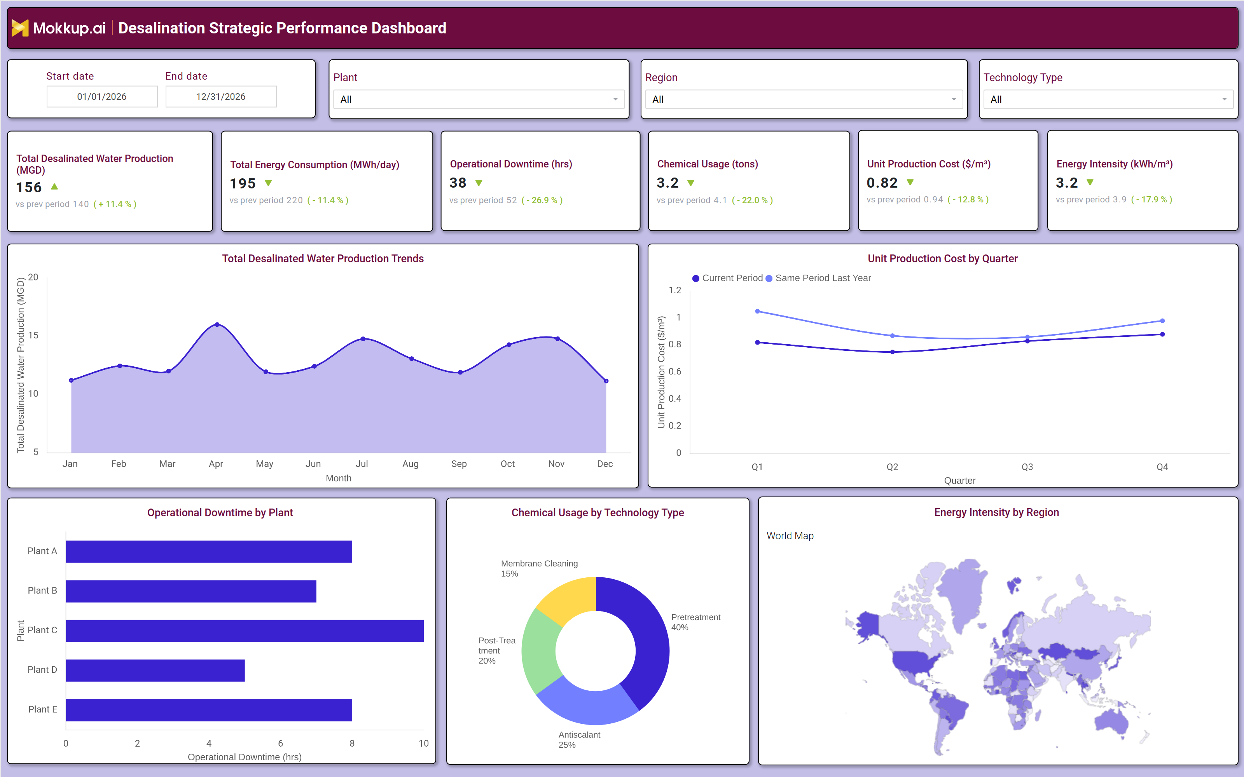Click the dashboard header title text

(x=282, y=28)
